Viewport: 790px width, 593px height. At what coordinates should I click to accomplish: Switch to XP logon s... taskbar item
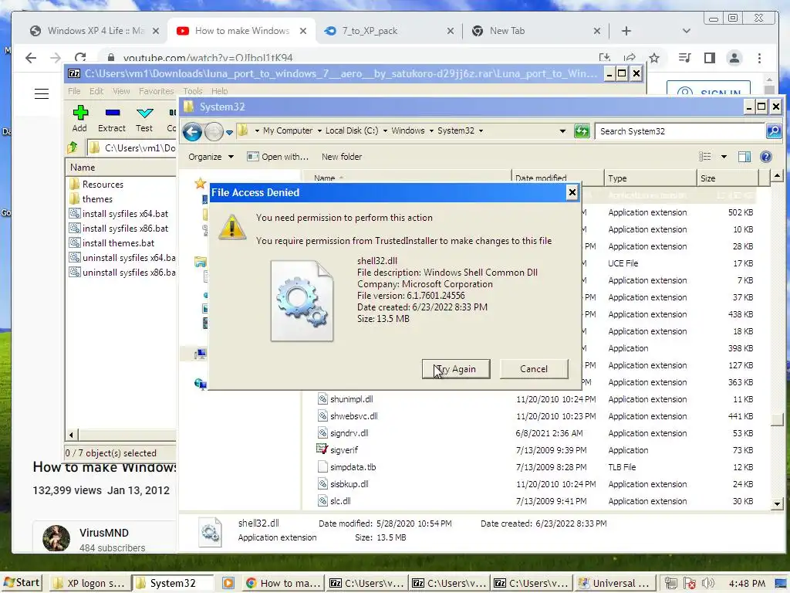[x=89, y=584]
